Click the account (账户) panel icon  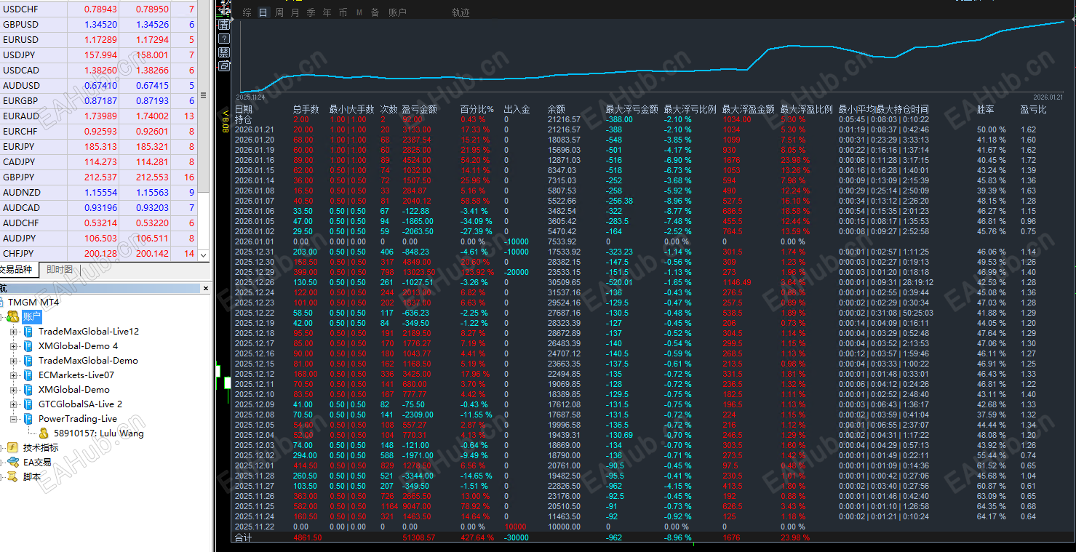(397, 12)
